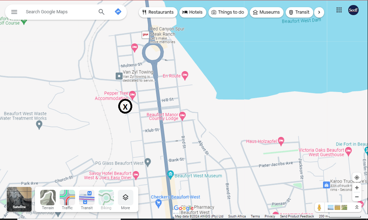Screen dimensions: 368x220
Task: Select the Haus Holzapfel hotel pin
Action: (x=281, y=141)
